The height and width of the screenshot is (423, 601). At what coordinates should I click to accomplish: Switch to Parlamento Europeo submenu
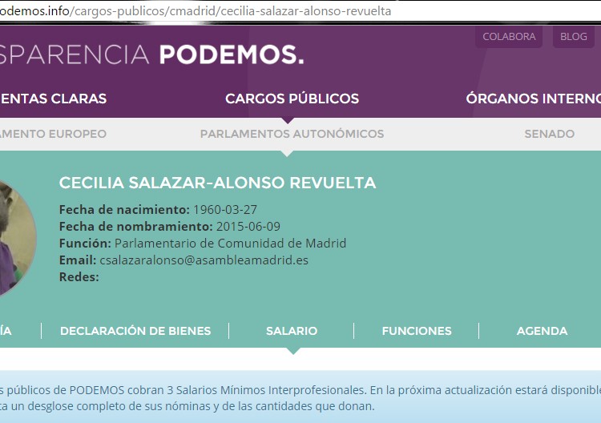(53, 134)
